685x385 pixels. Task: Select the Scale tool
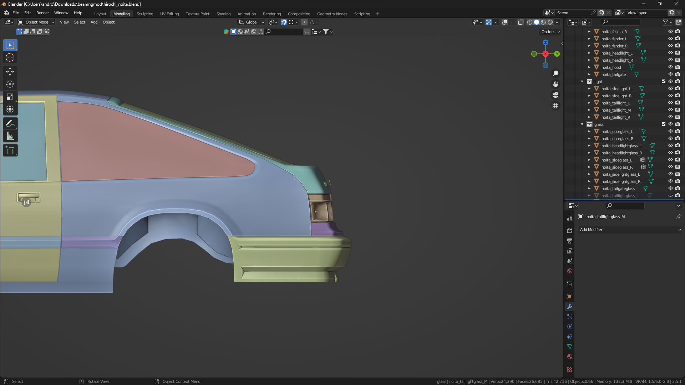tap(10, 97)
